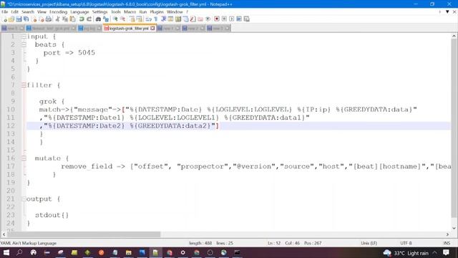Collapse the mutate block on line 16

[24, 158]
